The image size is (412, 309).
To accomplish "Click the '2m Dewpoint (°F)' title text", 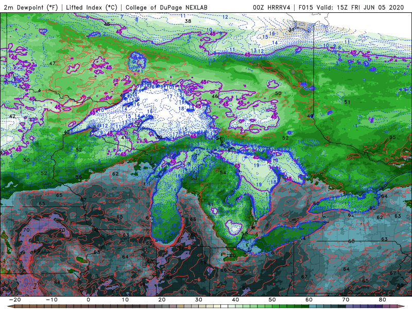I will [x=31, y=7].
